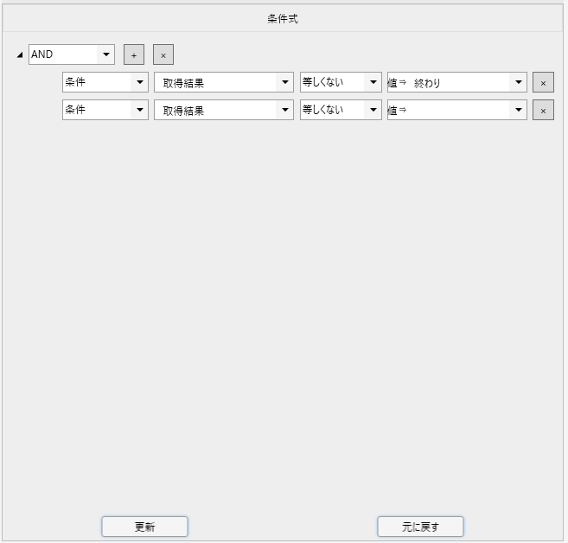The width and height of the screenshot is (568, 543).
Task: Open second row 条件 type dropdown
Action: (x=140, y=111)
